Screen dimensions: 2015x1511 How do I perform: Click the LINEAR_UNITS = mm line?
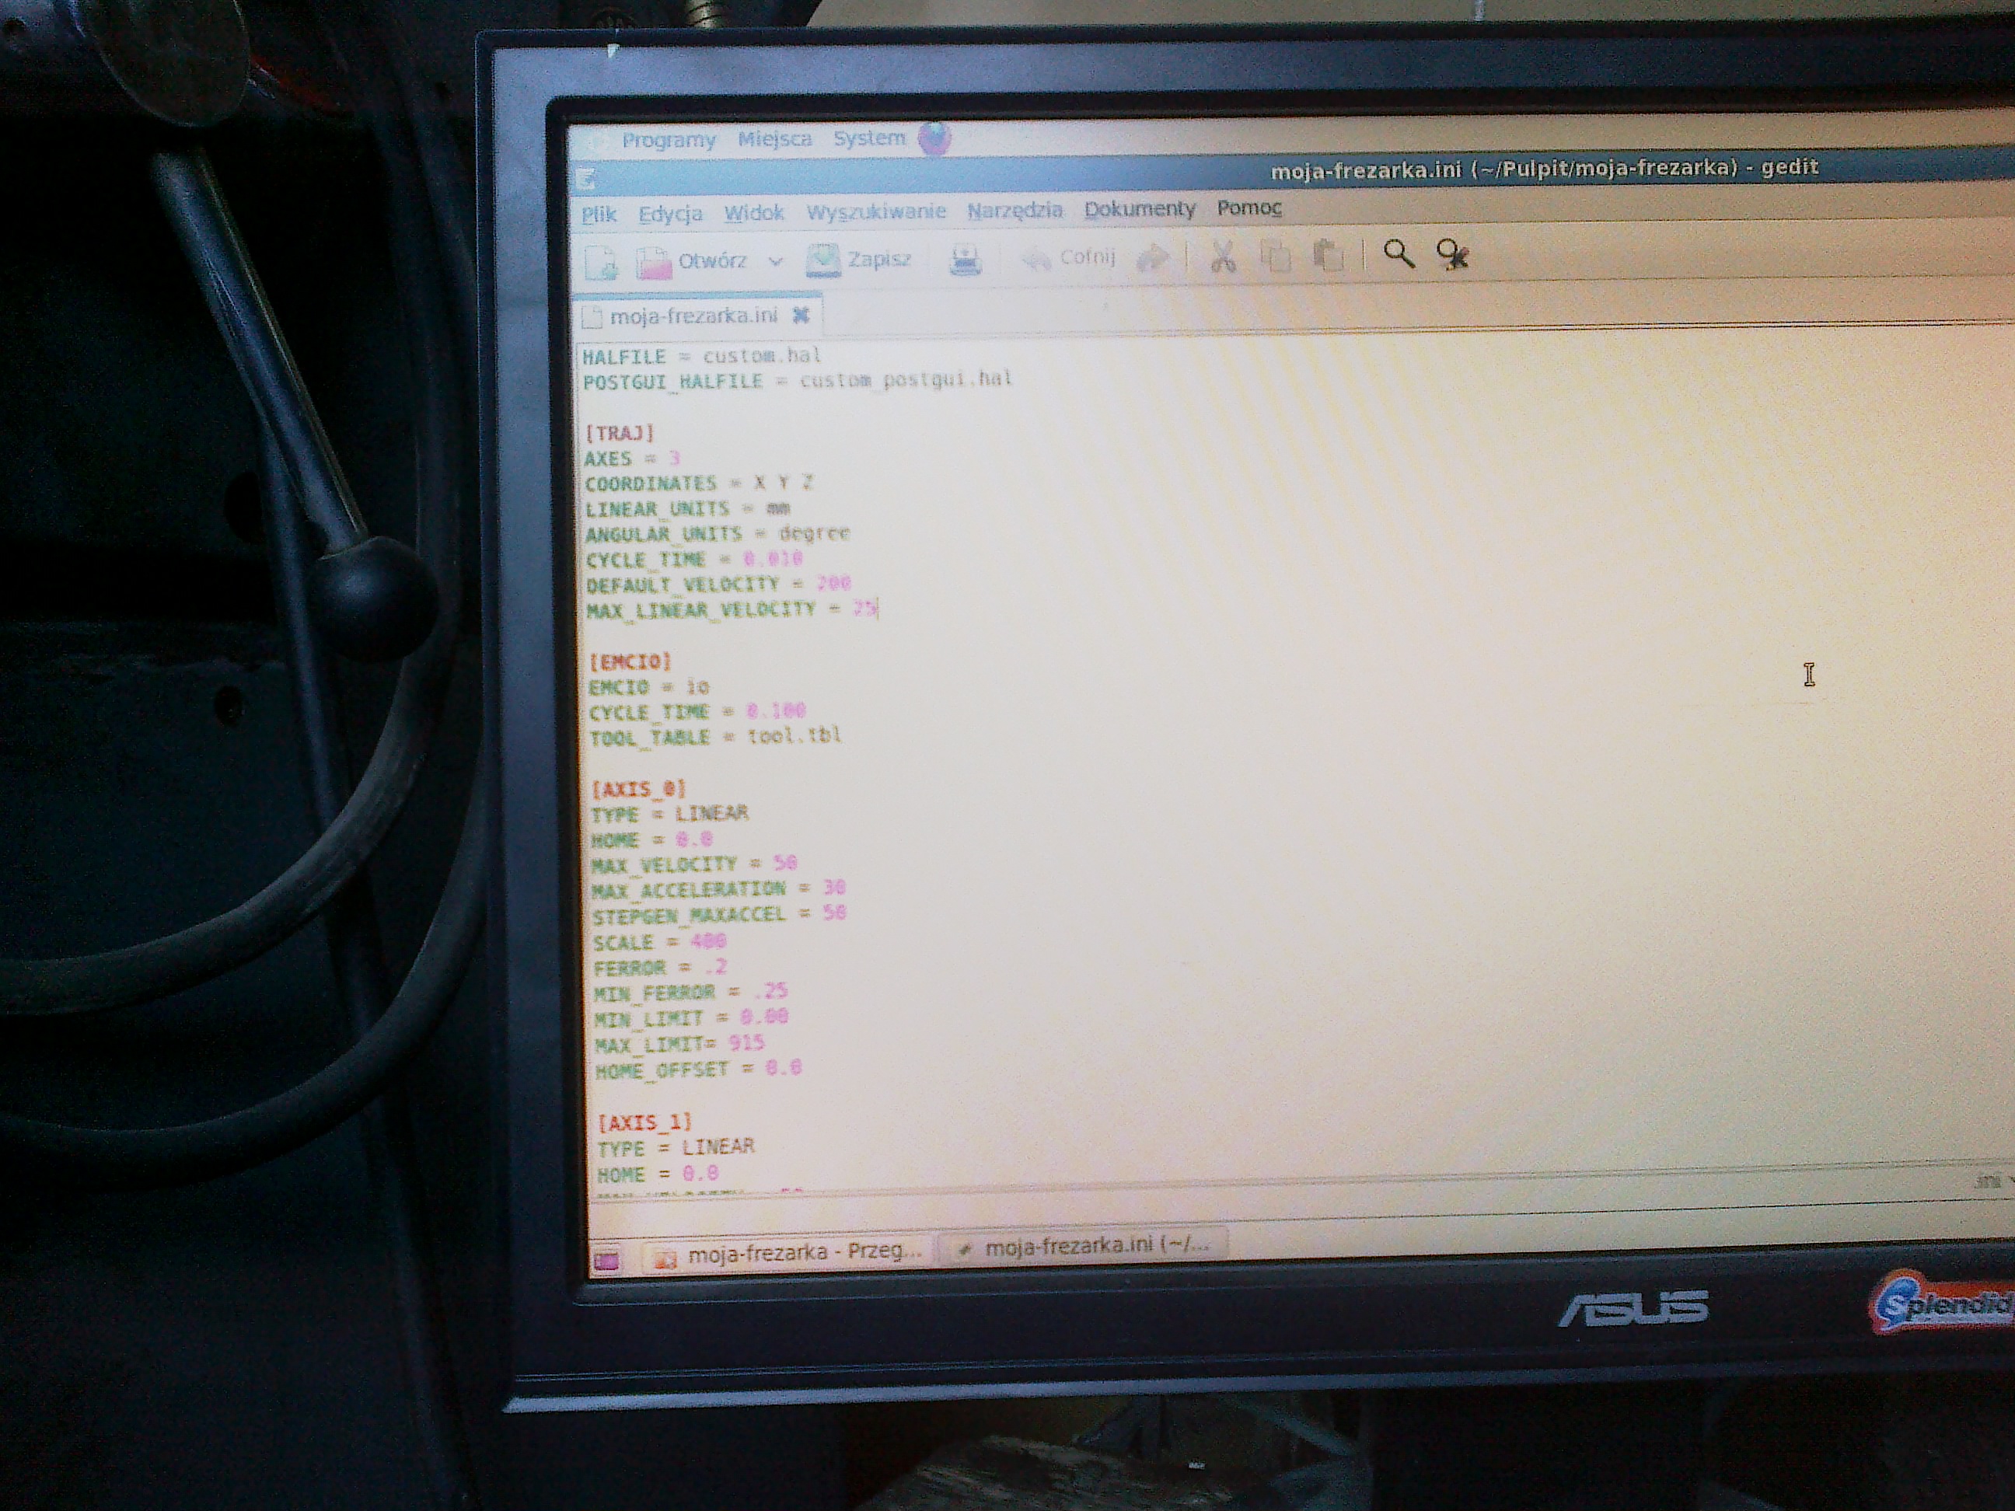click(688, 508)
